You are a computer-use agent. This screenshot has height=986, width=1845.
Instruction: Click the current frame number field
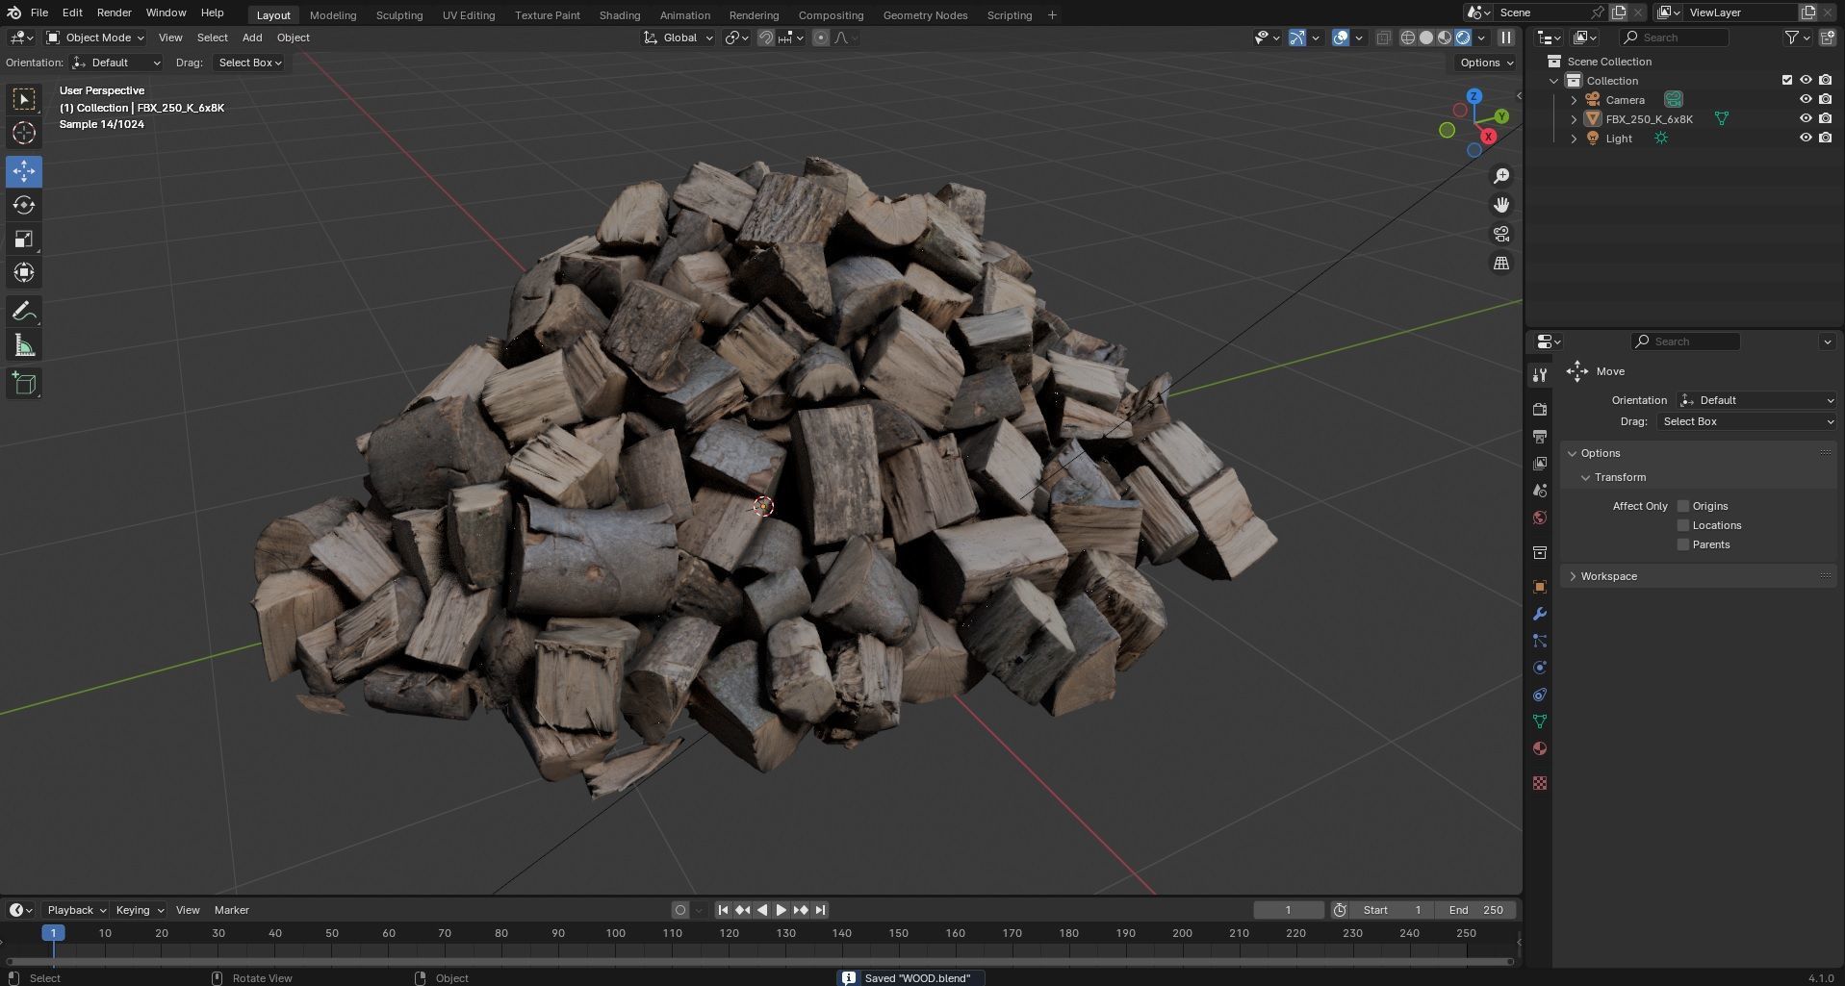pyautogui.click(x=1289, y=910)
